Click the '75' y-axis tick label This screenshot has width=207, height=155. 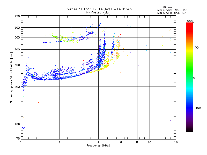click(18, 138)
